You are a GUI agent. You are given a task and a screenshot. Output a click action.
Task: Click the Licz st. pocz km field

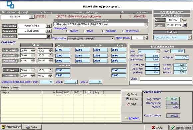(x=152, y=65)
